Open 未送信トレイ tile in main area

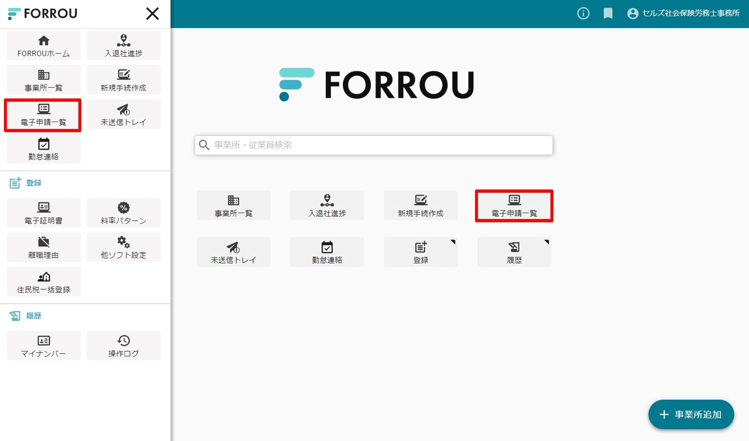[x=234, y=252]
